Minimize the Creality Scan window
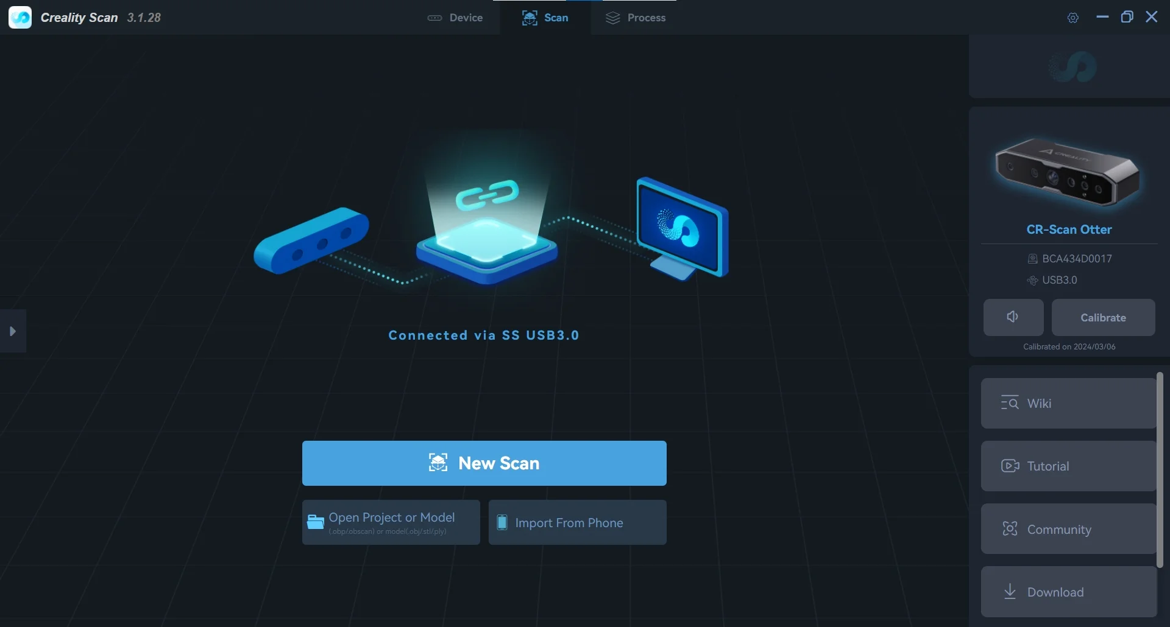This screenshot has height=627, width=1170. click(1102, 17)
